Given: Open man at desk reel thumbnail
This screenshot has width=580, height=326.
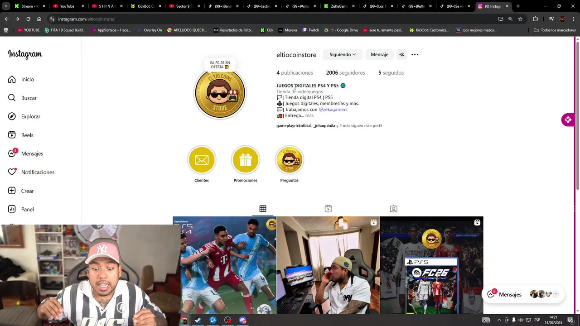Looking at the screenshot, I should tap(328, 265).
